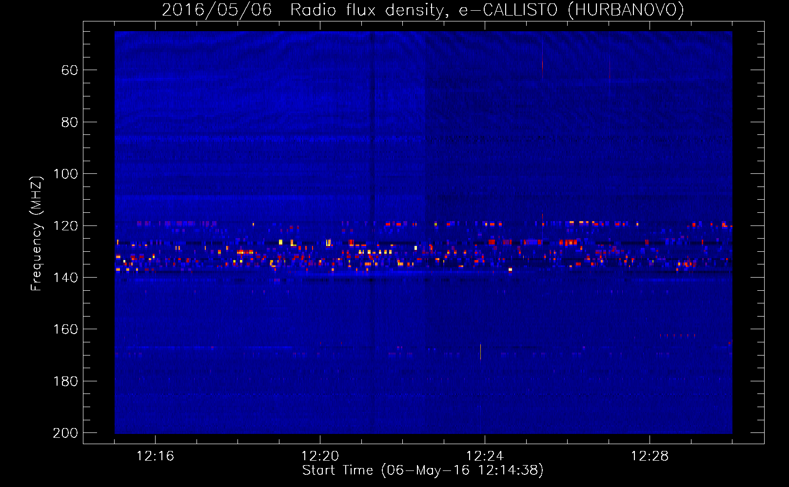Click the '200' frequency tick label
The height and width of the screenshot is (487, 789).
point(66,433)
